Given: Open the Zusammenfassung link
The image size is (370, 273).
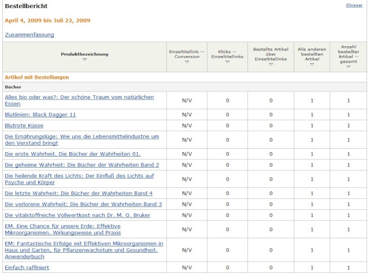Looking at the screenshot, I should click(x=29, y=35).
